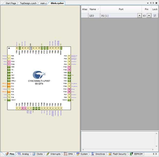Click the P2[1] port value field
159x157 pixels.
click(119, 16)
